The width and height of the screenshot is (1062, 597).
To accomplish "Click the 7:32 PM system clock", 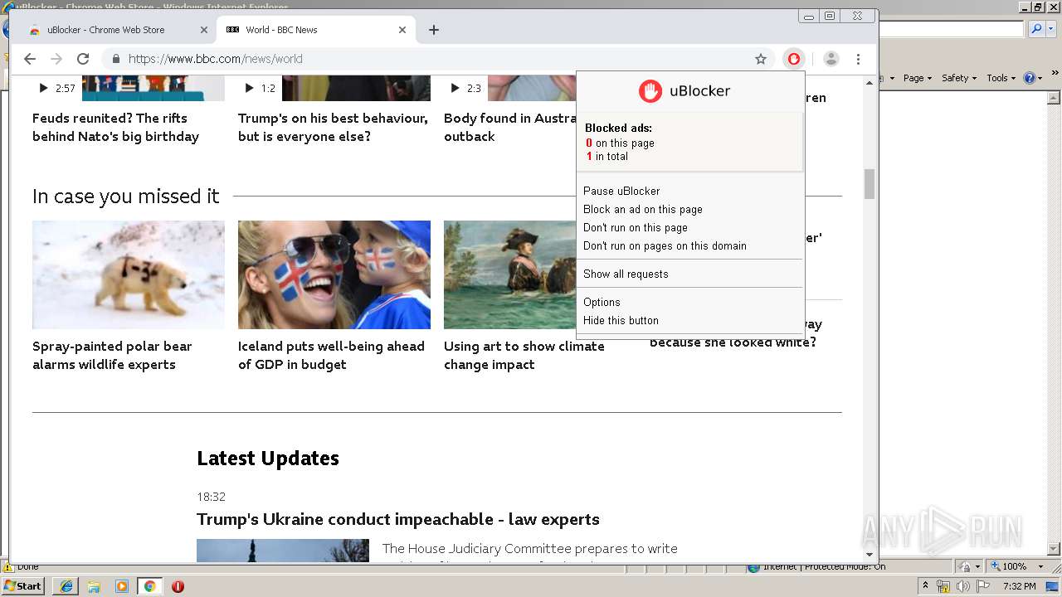I will 1020,586.
